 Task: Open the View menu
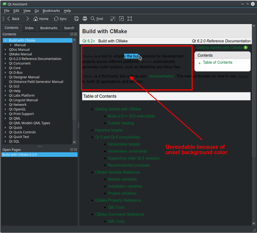pos(27,11)
